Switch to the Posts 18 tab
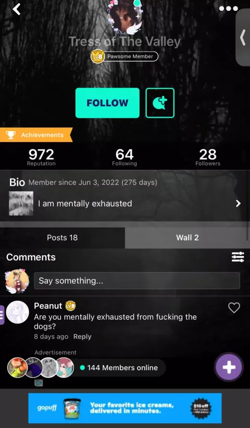Image resolution: width=250 pixels, height=428 pixels. 63,238
